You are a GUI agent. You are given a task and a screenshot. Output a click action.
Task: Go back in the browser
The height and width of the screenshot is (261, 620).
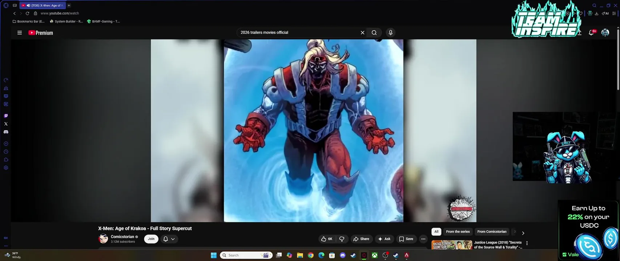pos(15,13)
